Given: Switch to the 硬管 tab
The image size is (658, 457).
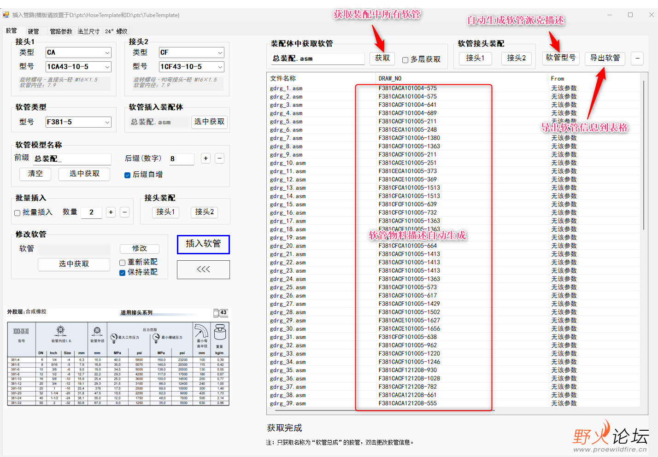Looking at the screenshot, I should click(x=34, y=31).
